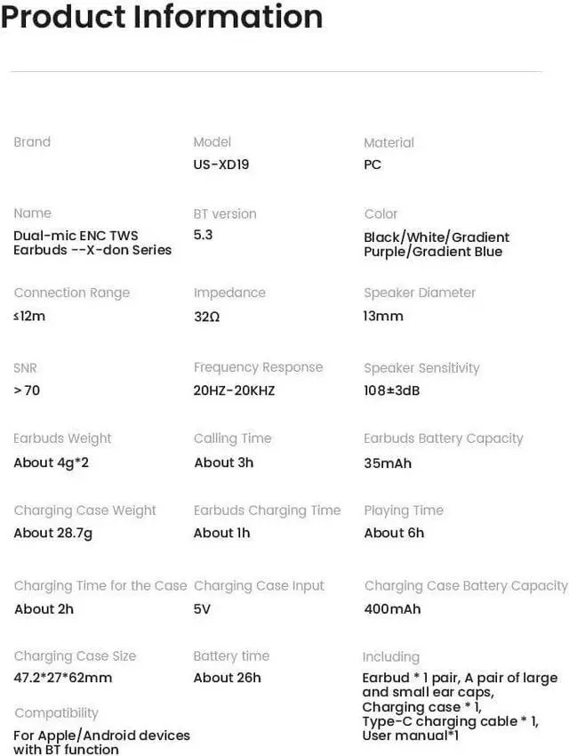Image resolution: width=569 pixels, height=756 pixels.
Task: Select the About 4g*2 earbuds weight
Action: click(x=51, y=462)
